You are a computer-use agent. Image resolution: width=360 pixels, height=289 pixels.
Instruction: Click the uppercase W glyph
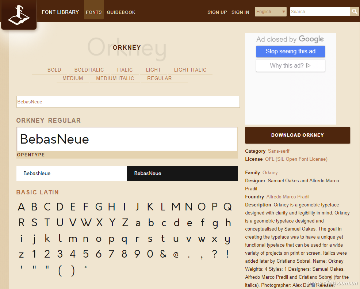coord(86,223)
